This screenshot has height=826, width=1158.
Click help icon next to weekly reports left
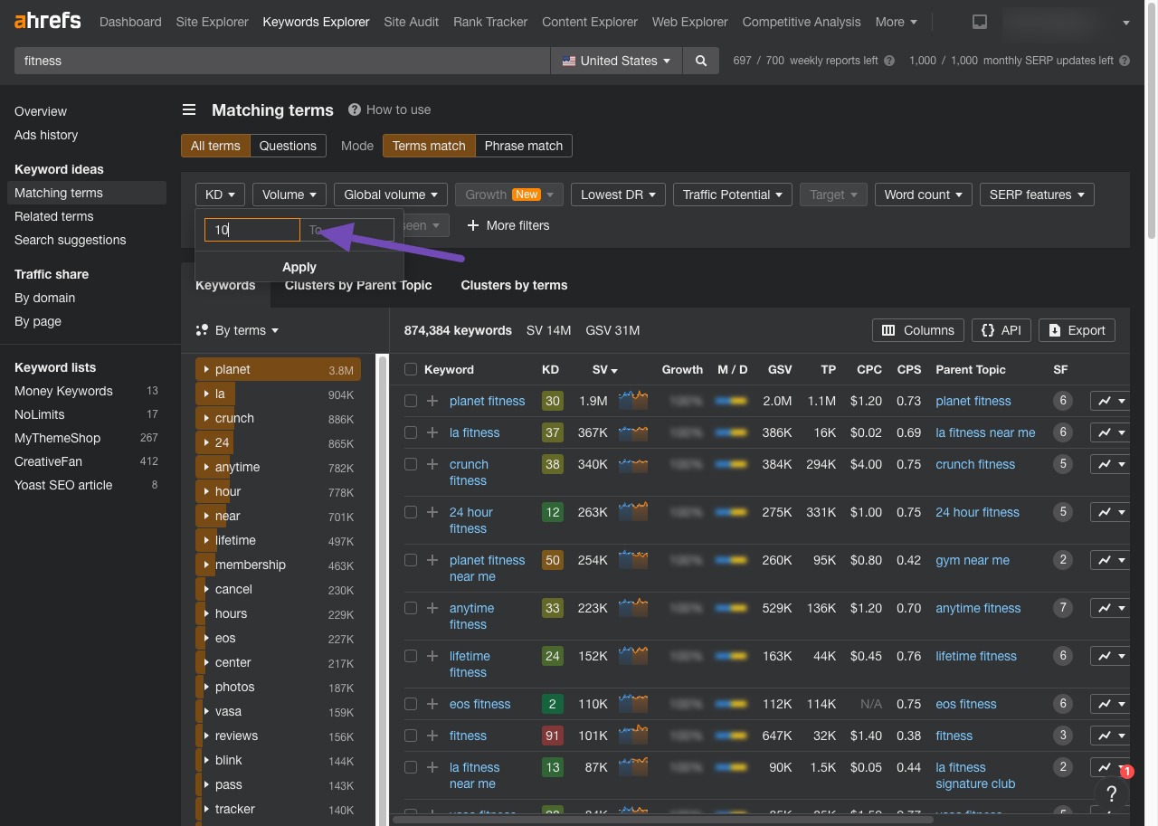click(x=889, y=61)
